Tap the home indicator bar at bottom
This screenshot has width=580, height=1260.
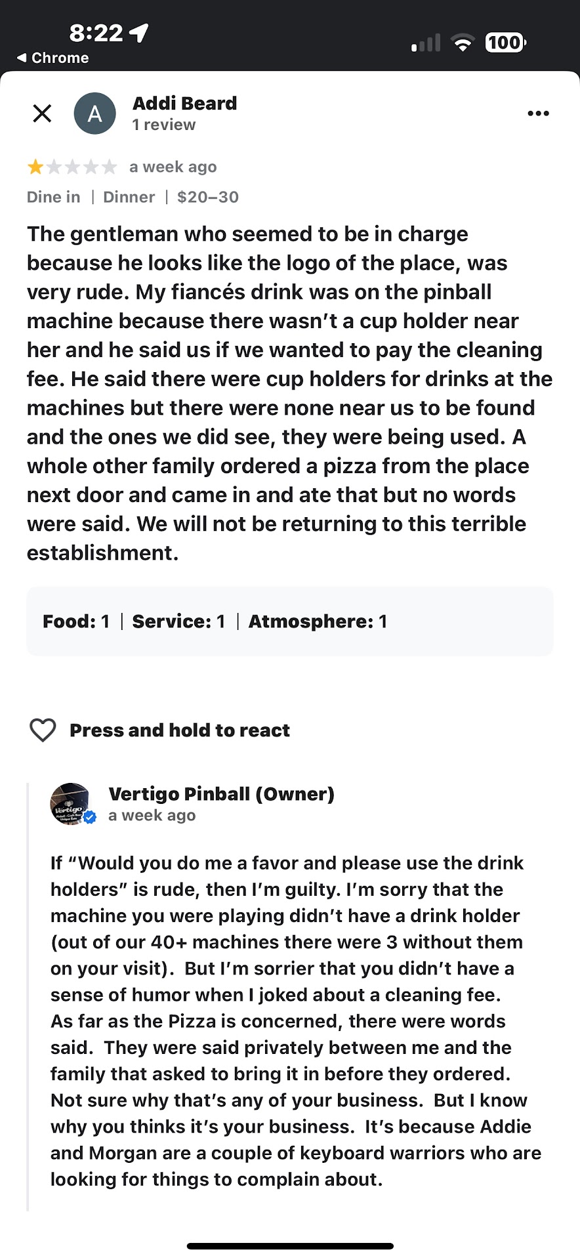290,1246
